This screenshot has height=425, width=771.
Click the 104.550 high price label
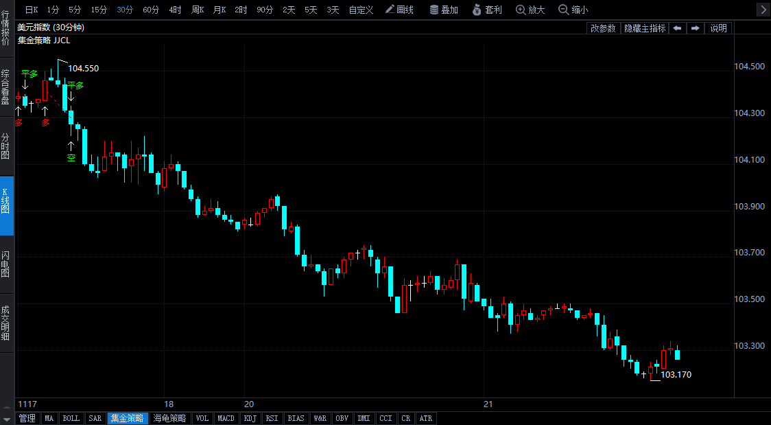pos(83,69)
